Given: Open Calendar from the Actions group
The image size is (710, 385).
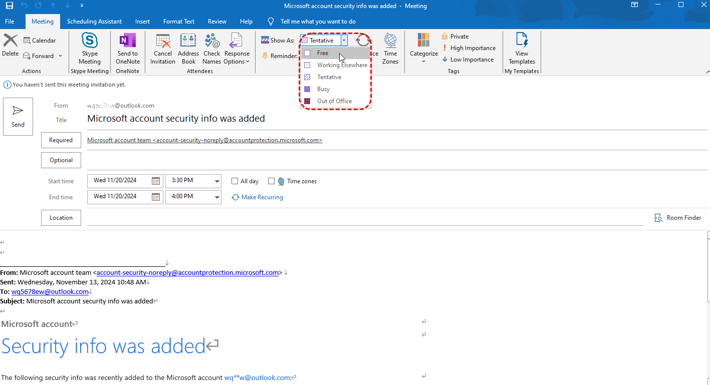Looking at the screenshot, I should (x=40, y=41).
